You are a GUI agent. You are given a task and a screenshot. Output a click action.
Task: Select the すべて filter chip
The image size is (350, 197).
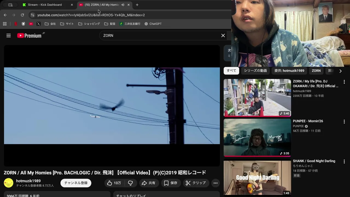[x=231, y=71]
